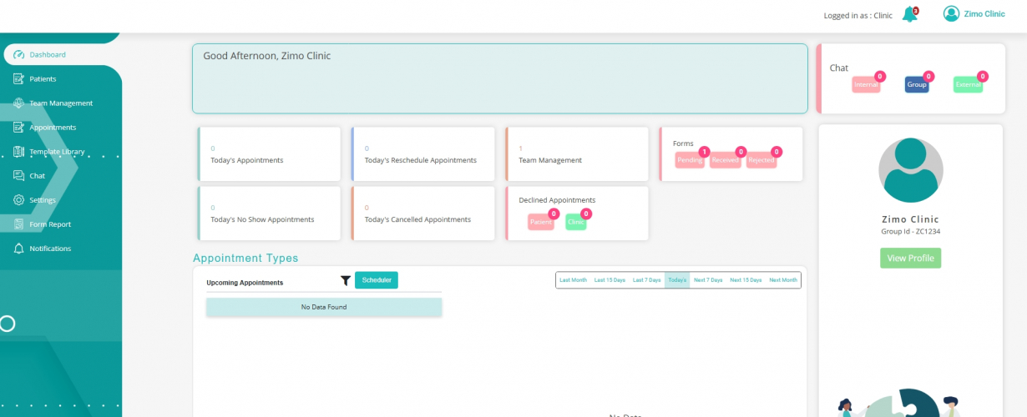The height and width of the screenshot is (417, 1027).
Task: Select the Last 7 Days tab
Action: 646,280
